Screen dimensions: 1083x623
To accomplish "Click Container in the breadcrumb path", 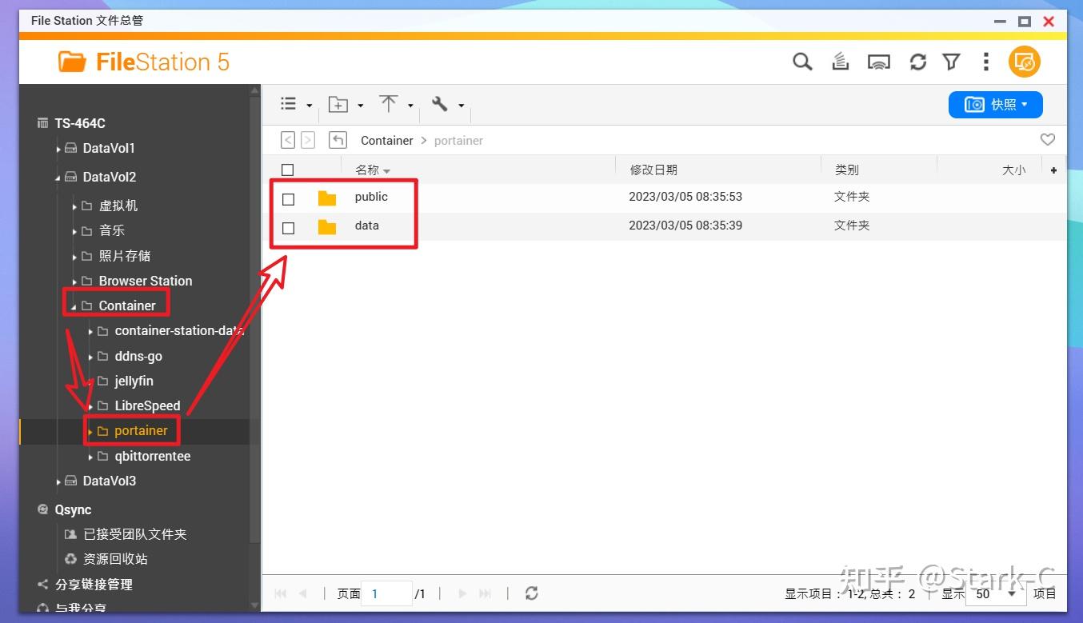I will (386, 140).
